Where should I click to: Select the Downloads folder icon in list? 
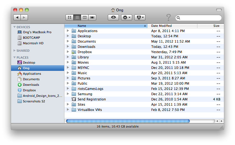tap(74, 47)
